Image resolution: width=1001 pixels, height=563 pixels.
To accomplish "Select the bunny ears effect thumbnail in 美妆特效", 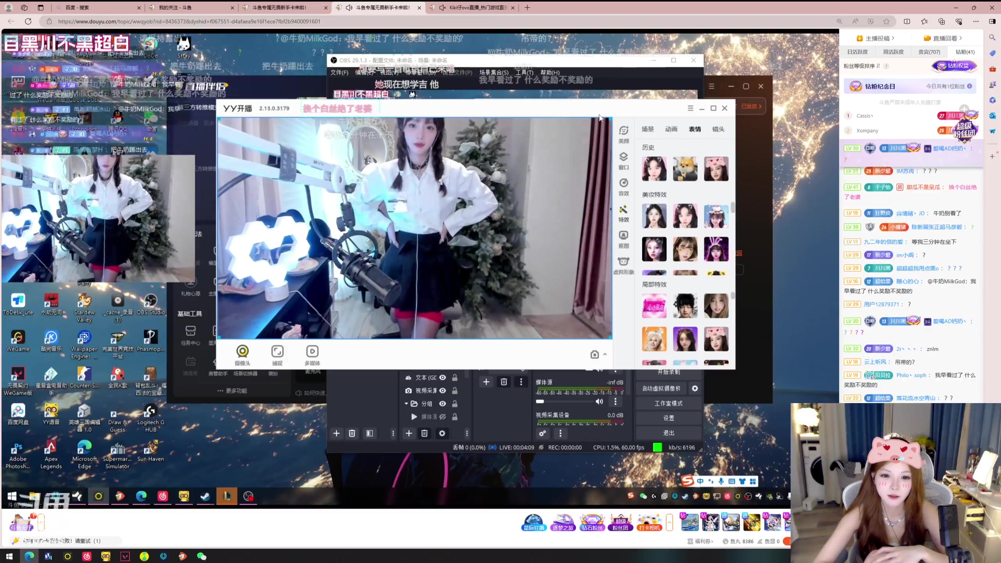I will click(716, 249).
